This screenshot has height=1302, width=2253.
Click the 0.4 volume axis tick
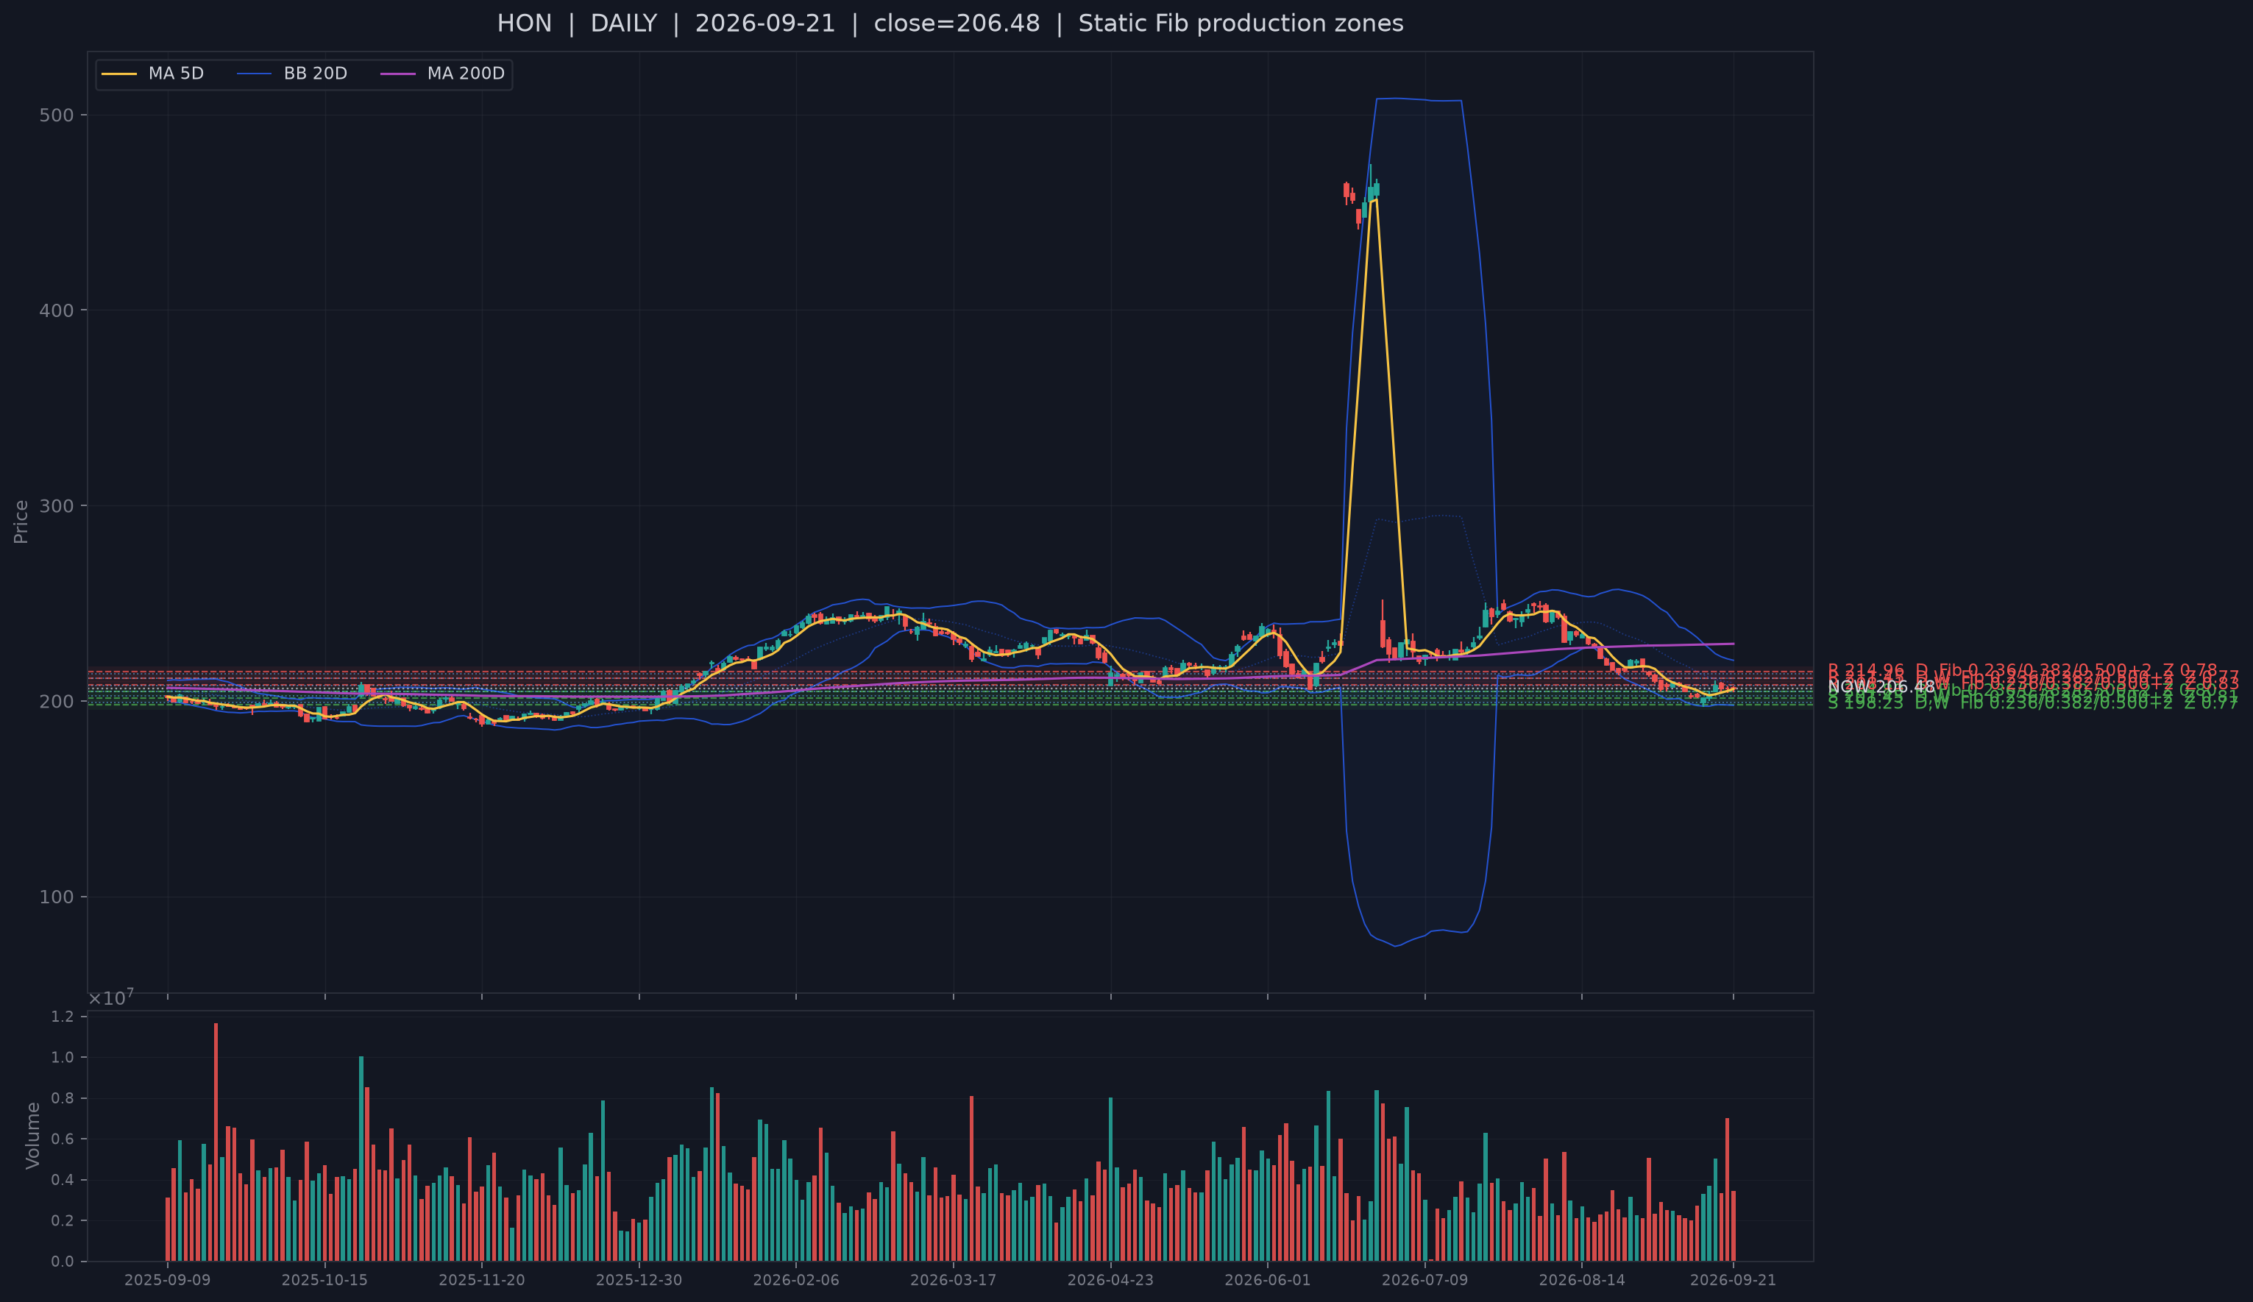[63, 1181]
